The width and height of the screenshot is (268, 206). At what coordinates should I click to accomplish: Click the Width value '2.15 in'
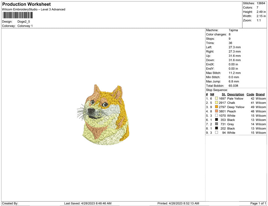pos(261,16)
